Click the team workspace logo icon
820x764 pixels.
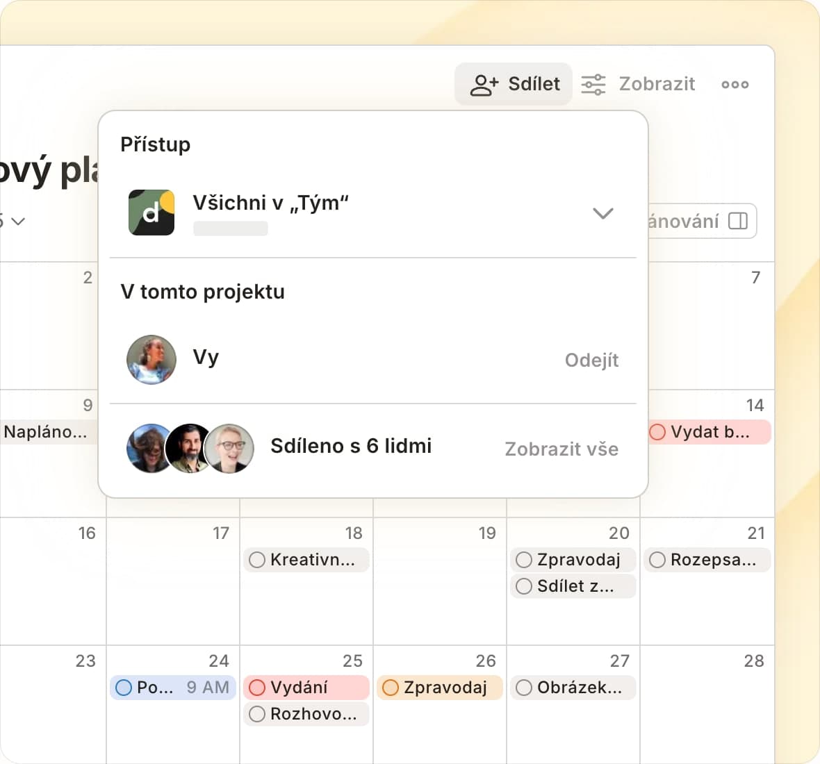(x=151, y=213)
